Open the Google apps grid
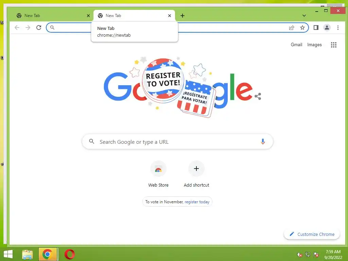348x261 pixels. (x=334, y=45)
